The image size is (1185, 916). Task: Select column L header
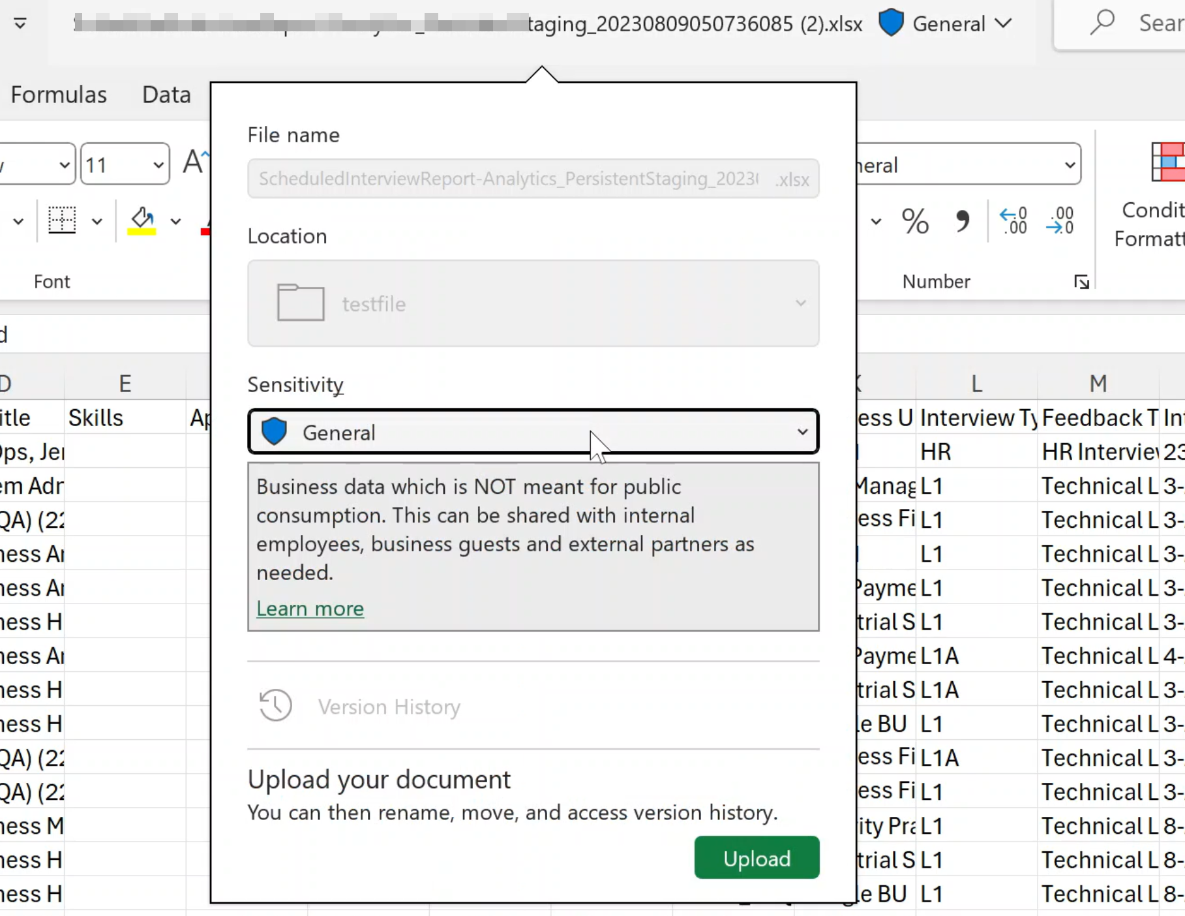tap(976, 383)
